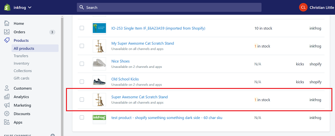Screen dimensions: 335x136
Task: Go to Inventory in Products submenu
Action: (21, 63)
